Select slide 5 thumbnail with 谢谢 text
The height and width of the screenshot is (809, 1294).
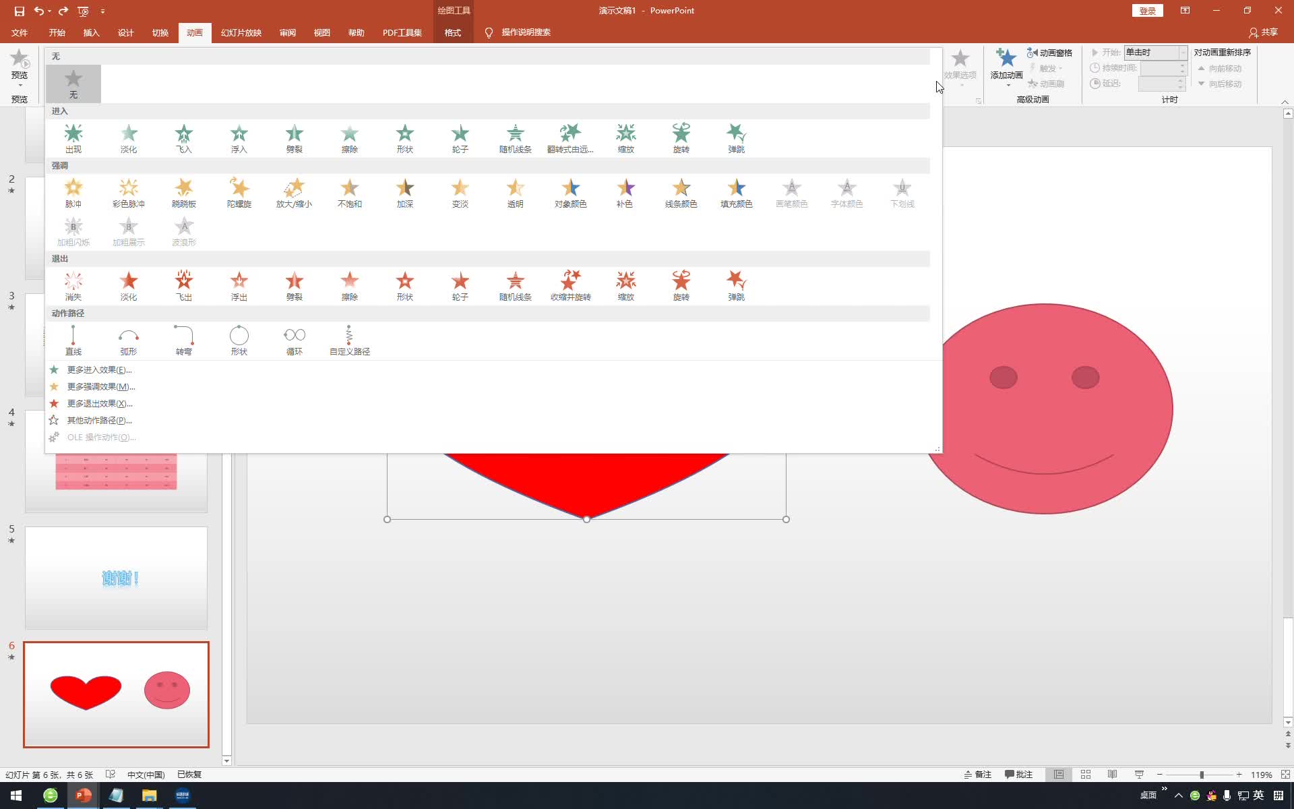point(116,578)
